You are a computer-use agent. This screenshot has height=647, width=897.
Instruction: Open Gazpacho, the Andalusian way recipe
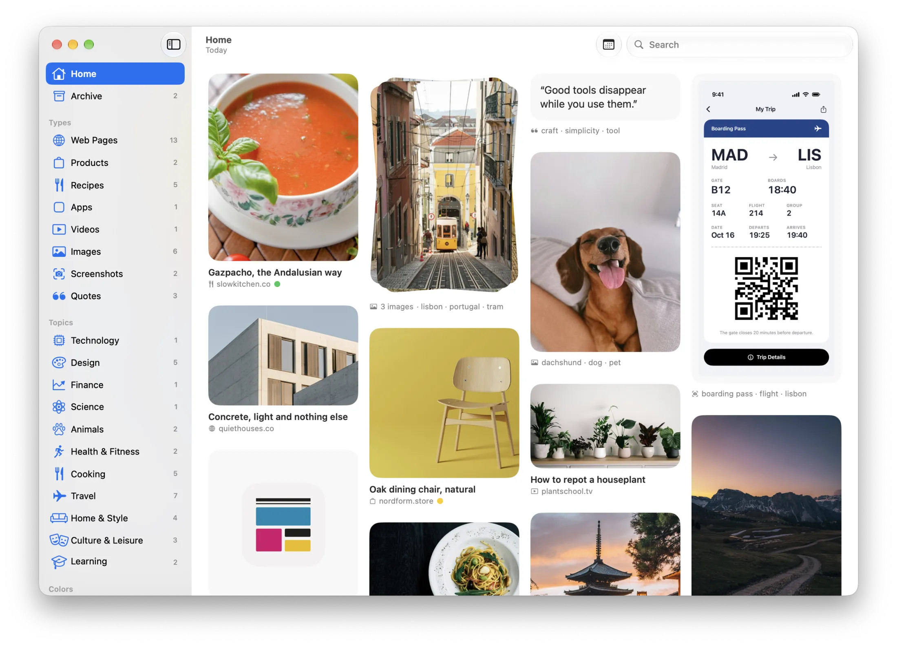283,167
